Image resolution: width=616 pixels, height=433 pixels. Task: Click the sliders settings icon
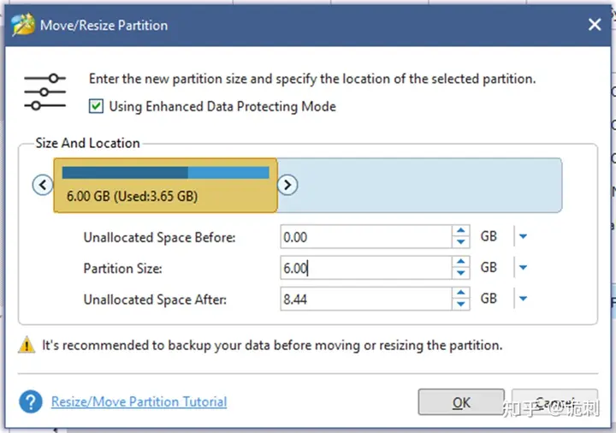coord(44,92)
